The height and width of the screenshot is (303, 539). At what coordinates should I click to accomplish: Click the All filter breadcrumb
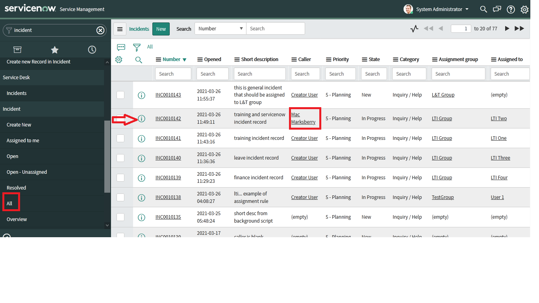[150, 47]
